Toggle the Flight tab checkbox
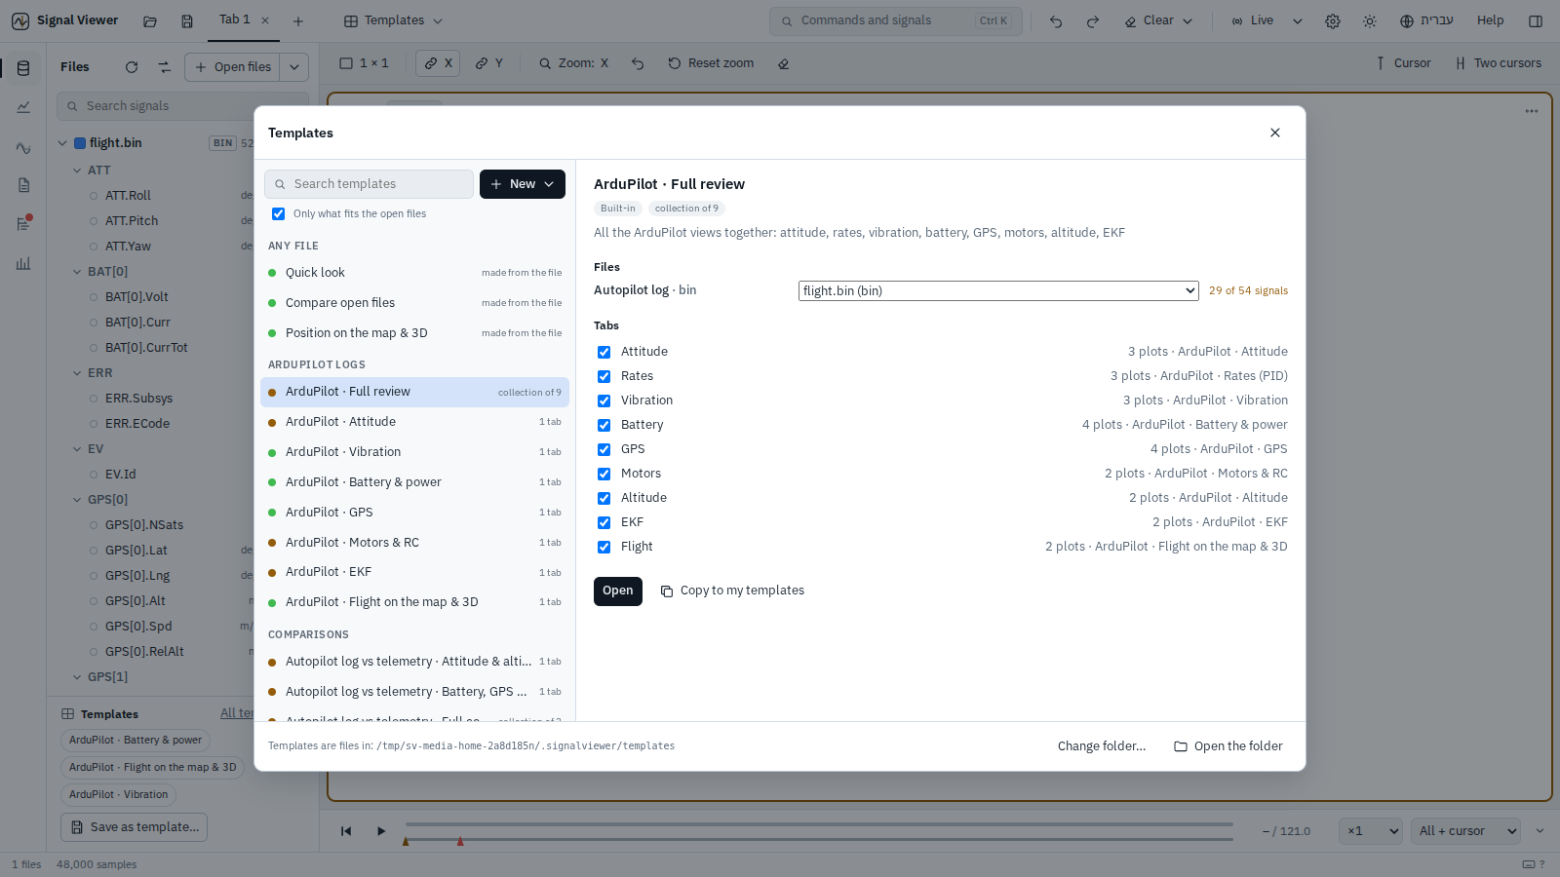The image size is (1560, 877). click(x=604, y=547)
